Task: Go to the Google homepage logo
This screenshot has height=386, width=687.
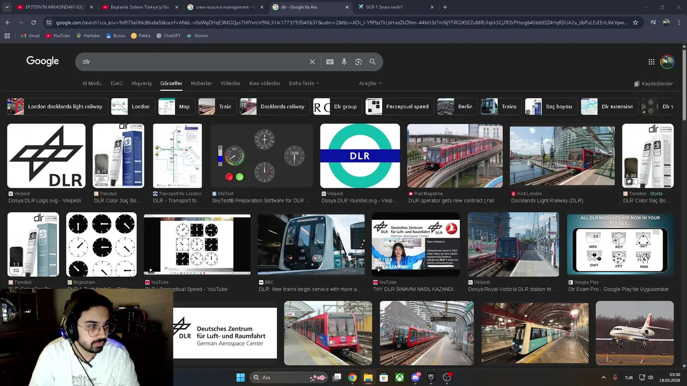Action: (42, 61)
